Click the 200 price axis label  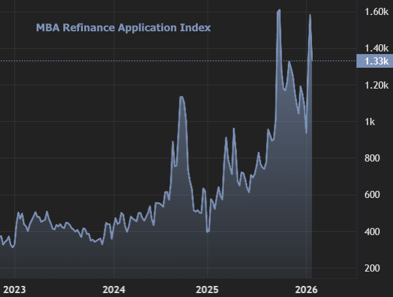tap(373, 268)
